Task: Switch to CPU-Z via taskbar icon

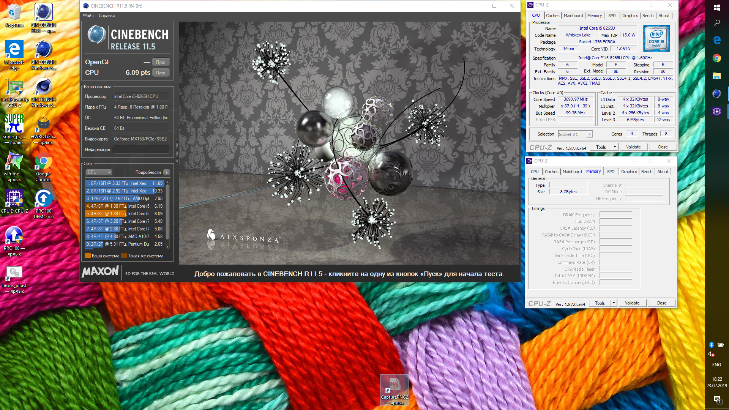Action: pyautogui.click(x=717, y=111)
